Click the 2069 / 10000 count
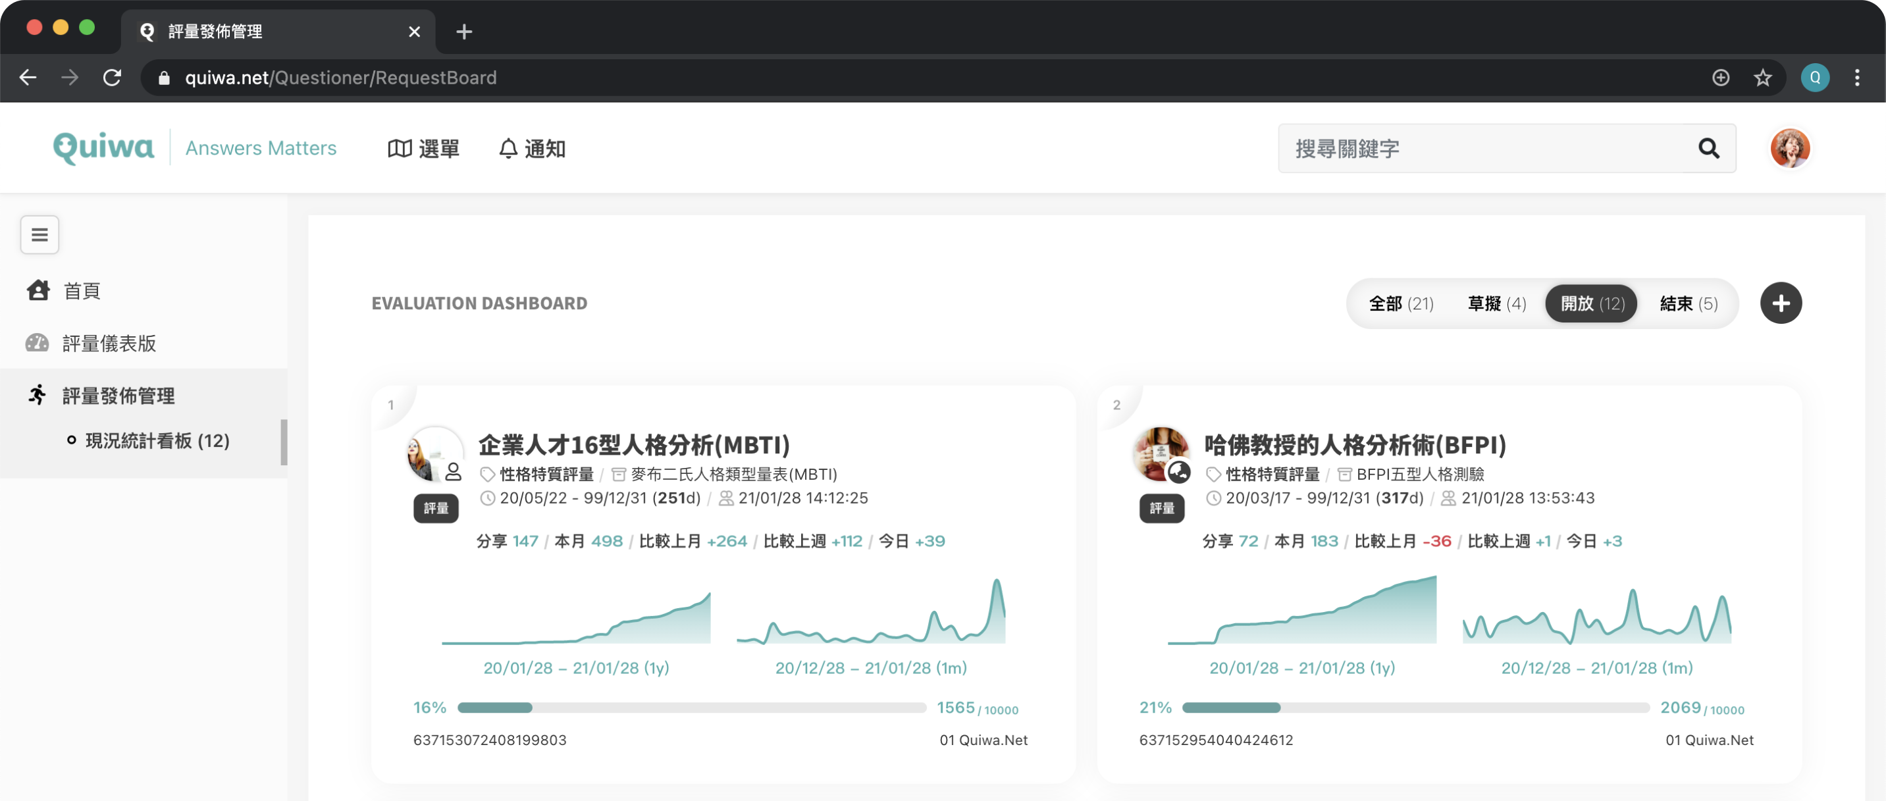The height and width of the screenshot is (801, 1886). 1702,708
